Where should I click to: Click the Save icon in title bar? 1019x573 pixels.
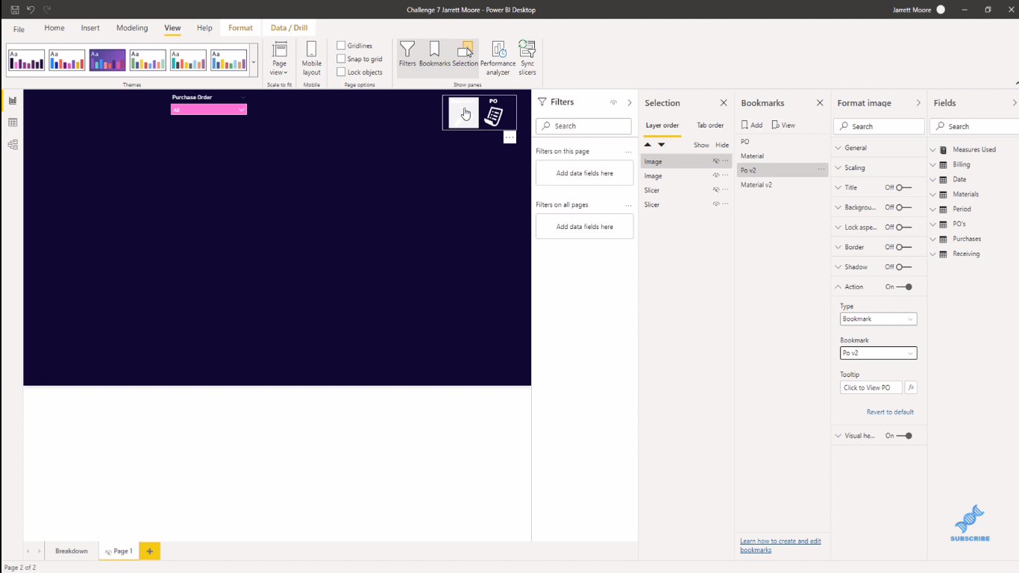15,10
